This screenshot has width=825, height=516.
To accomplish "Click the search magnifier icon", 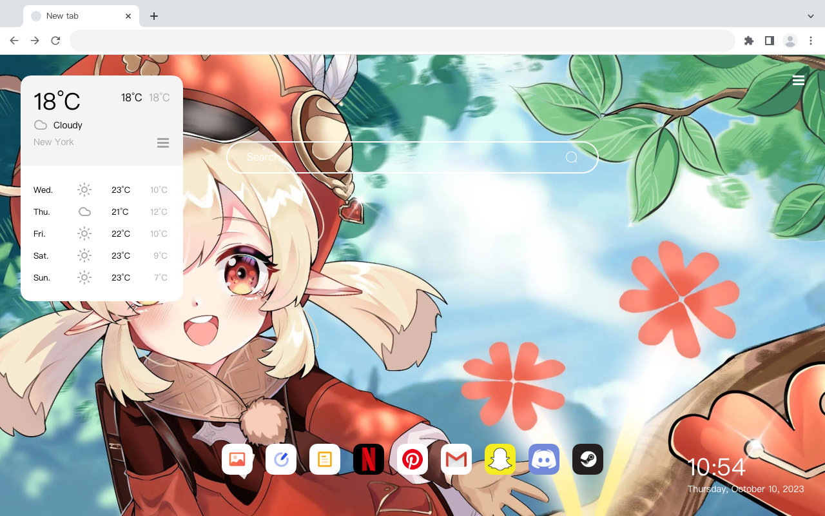I will 571,157.
